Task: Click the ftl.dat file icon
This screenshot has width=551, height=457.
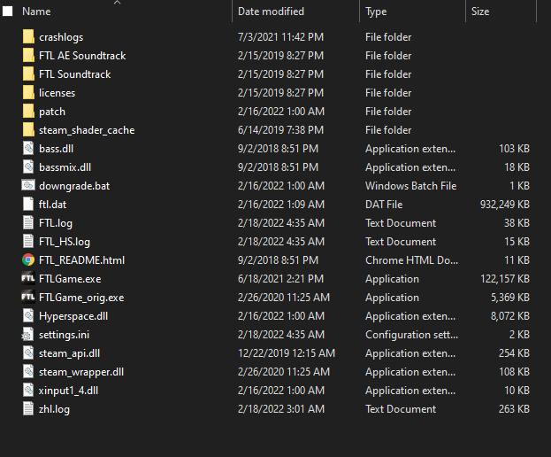Action: (28, 205)
